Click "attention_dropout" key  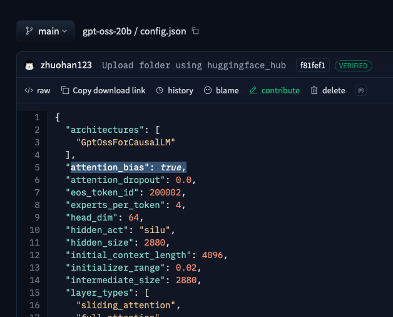pos(115,180)
